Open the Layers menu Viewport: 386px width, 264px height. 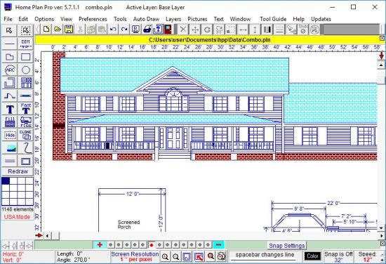point(173,19)
